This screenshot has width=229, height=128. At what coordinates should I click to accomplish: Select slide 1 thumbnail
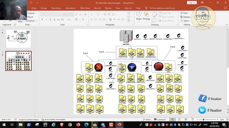click(x=18, y=39)
